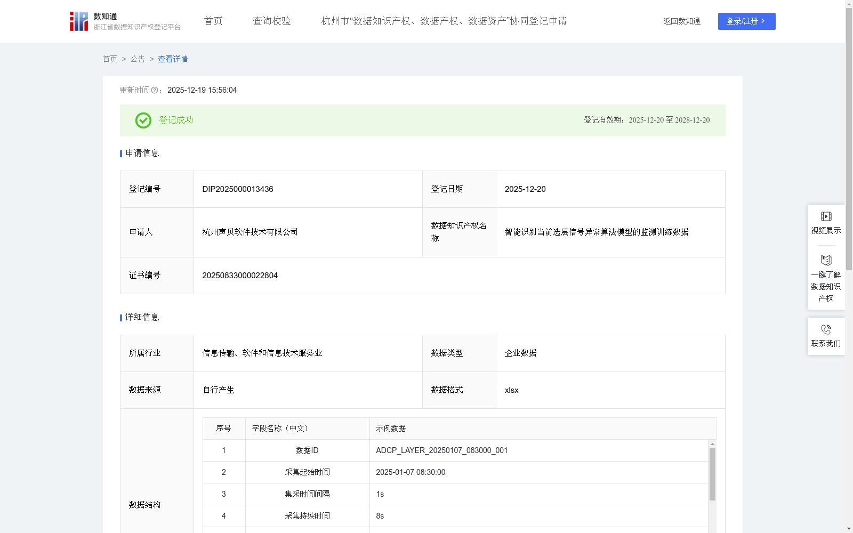Click the page scrollbar up arrow
Image resolution: width=853 pixels, height=533 pixels.
click(x=849, y=4)
